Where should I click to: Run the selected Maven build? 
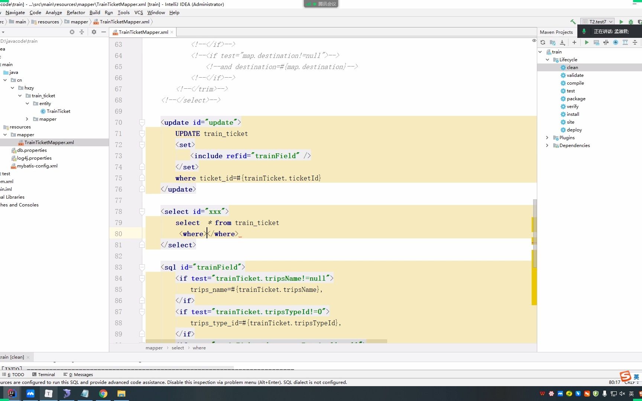587,42
